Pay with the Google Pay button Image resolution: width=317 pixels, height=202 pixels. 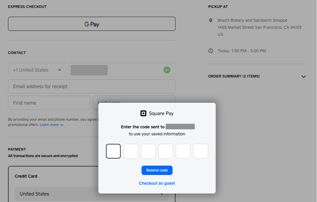pos(91,24)
